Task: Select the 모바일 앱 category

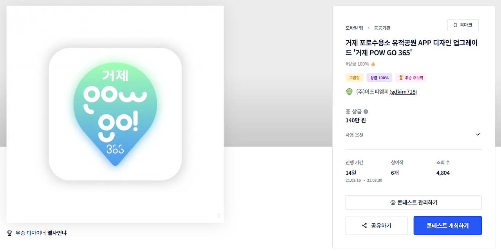Action: (x=354, y=28)
